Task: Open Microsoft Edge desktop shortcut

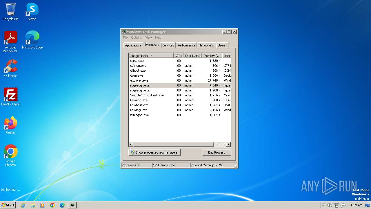Action: click(32, 40)
